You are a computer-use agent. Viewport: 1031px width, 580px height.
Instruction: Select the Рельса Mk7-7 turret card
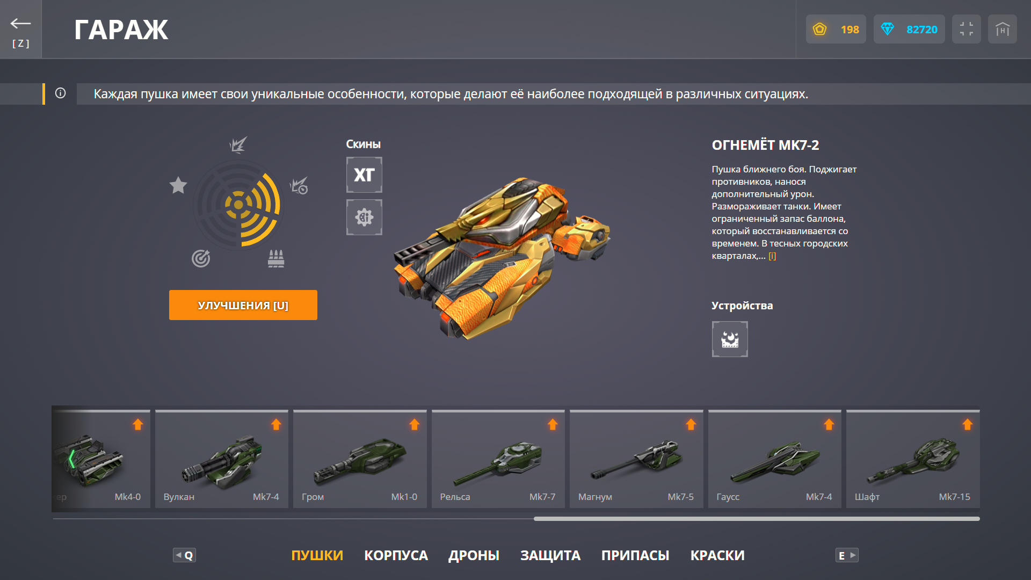[x=498, y=459]
